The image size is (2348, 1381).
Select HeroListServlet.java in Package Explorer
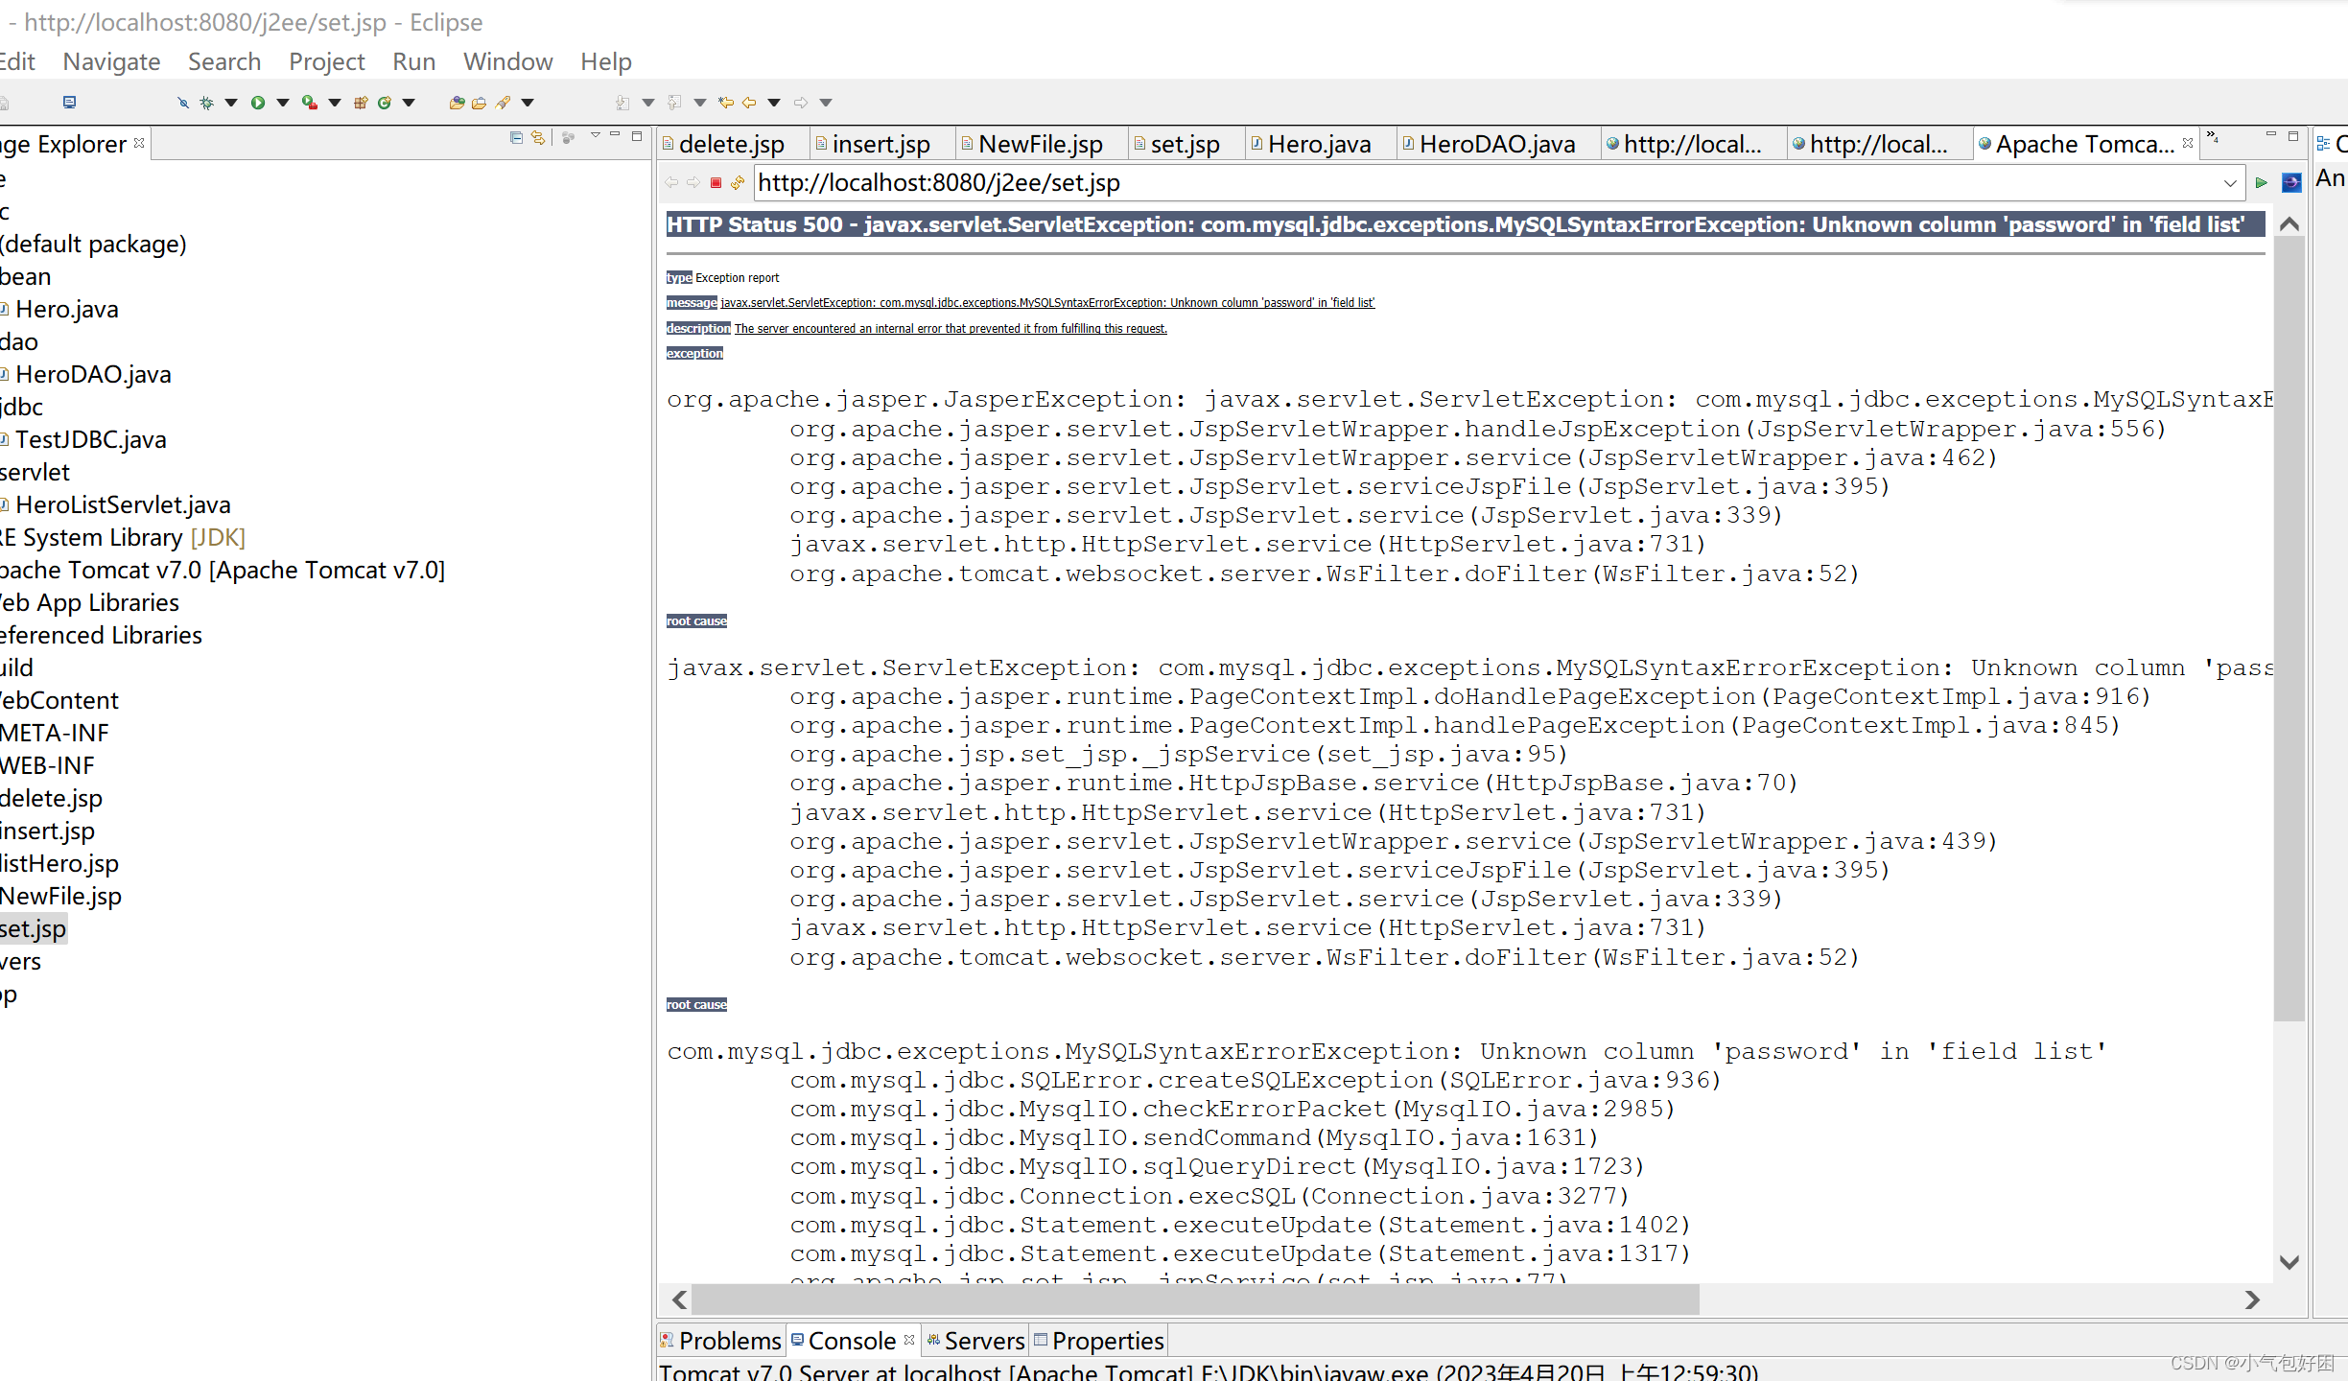coord(123,504)
